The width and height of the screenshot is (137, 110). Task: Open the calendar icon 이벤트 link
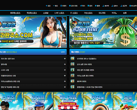[61, 6]
